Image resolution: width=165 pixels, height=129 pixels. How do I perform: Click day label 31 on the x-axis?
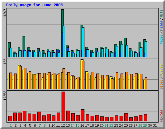155,125
